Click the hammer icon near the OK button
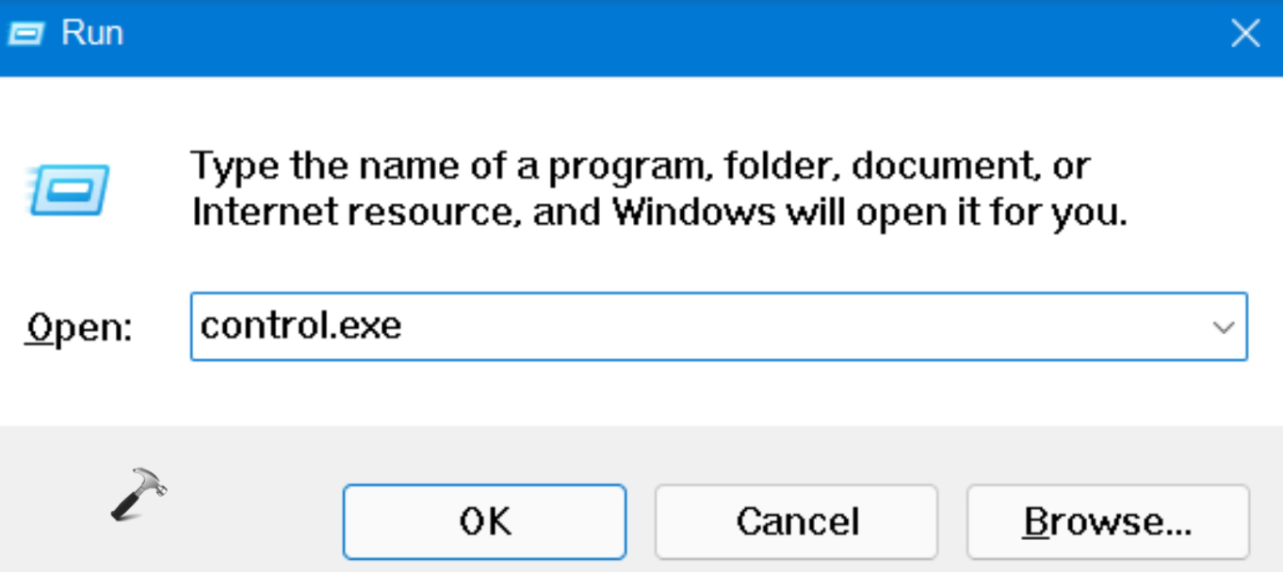 138,494
